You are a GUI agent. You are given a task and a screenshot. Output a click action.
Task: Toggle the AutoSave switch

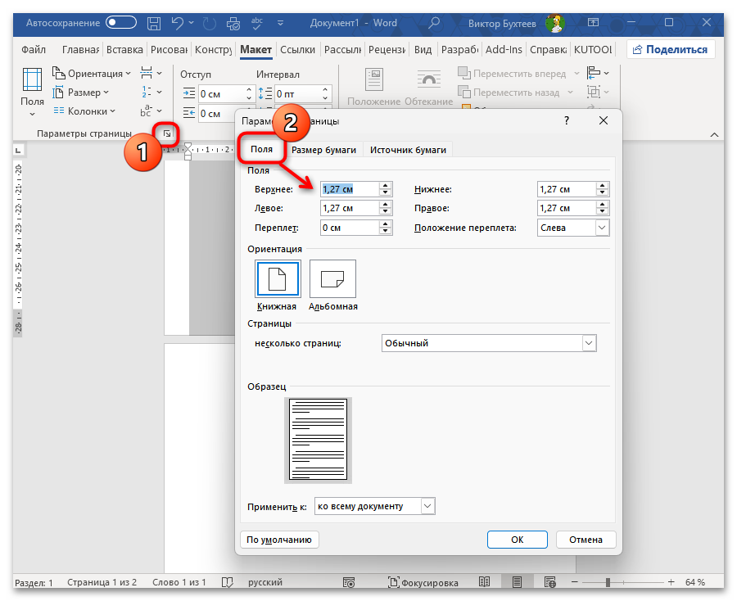(121, 23)
